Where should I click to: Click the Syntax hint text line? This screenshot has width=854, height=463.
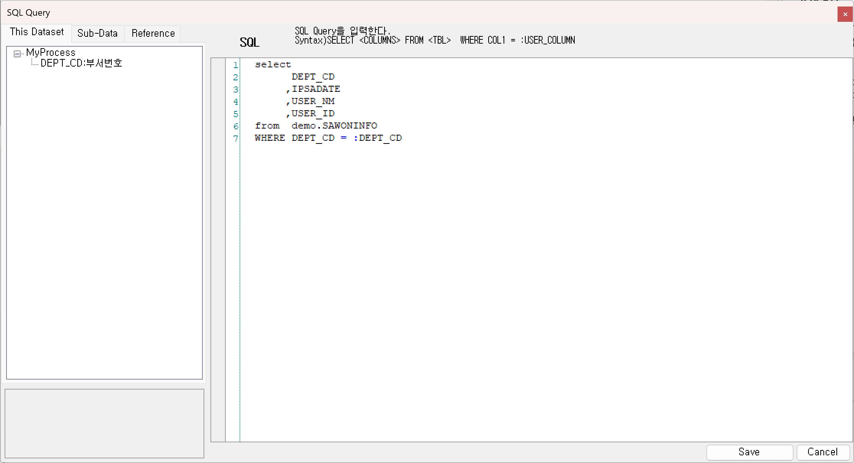(x=435, y=40)
